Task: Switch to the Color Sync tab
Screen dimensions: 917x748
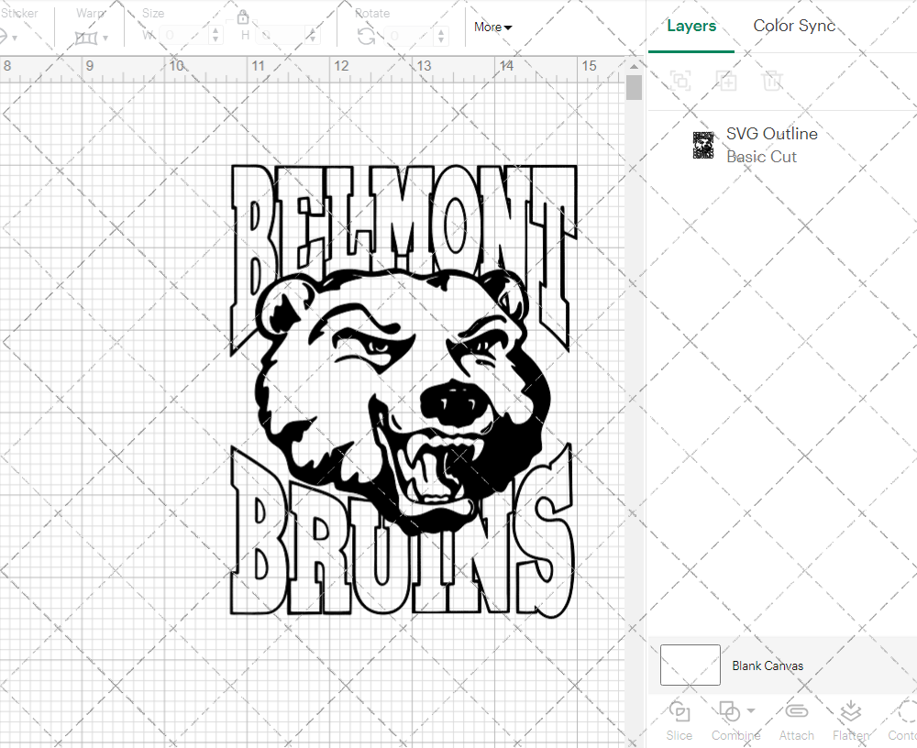Action: 794,26
